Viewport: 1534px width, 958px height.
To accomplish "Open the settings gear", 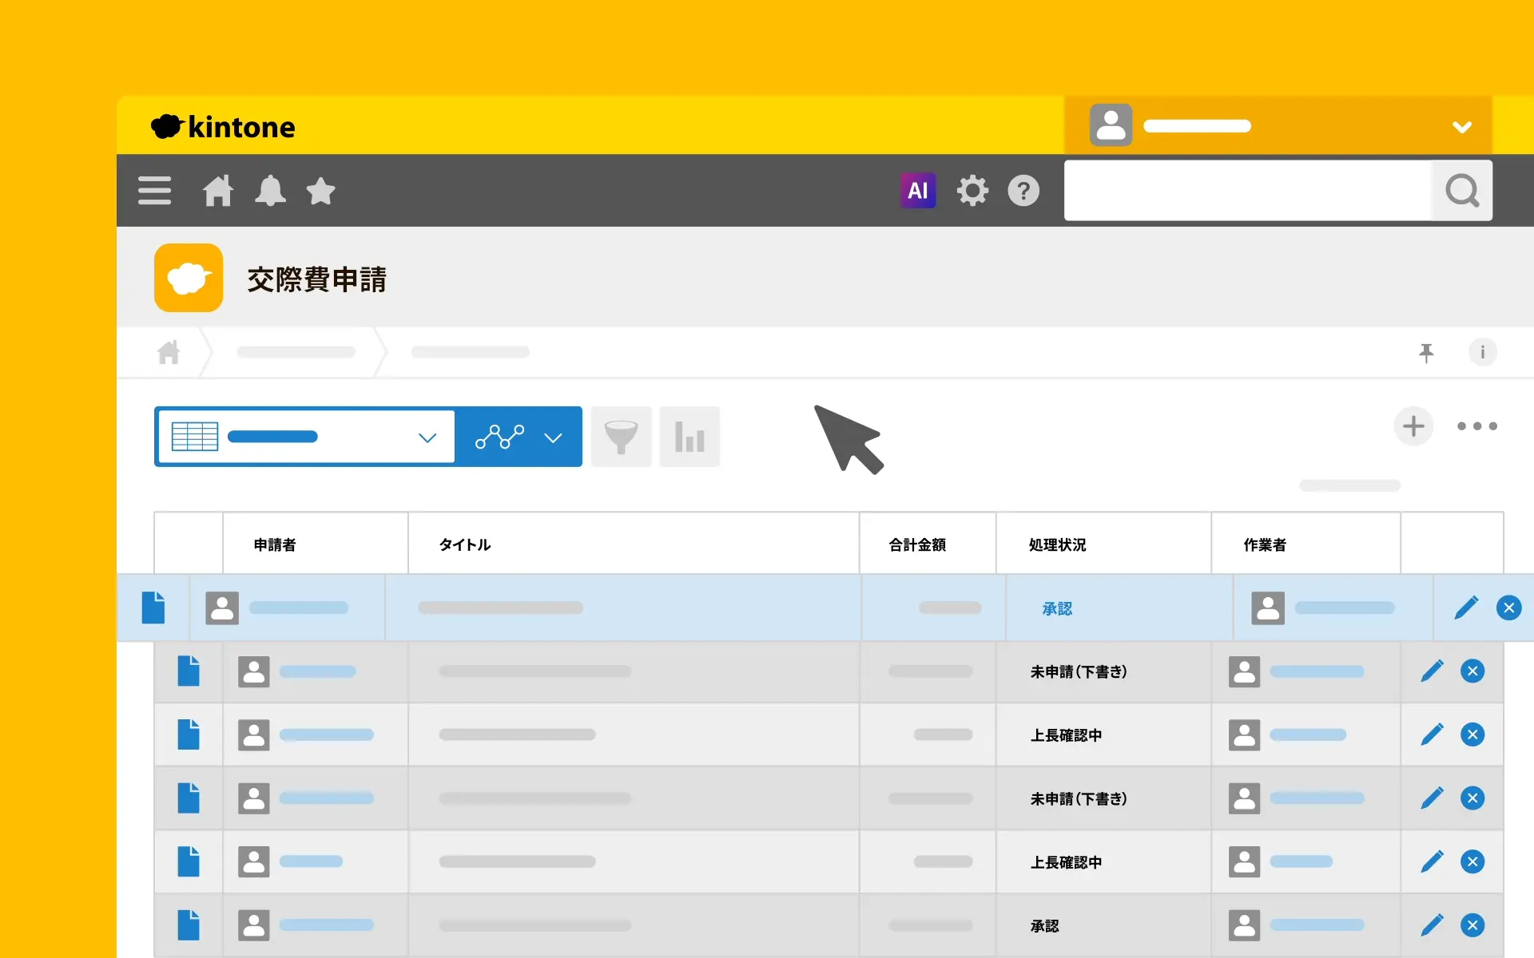I will (972, 191).
